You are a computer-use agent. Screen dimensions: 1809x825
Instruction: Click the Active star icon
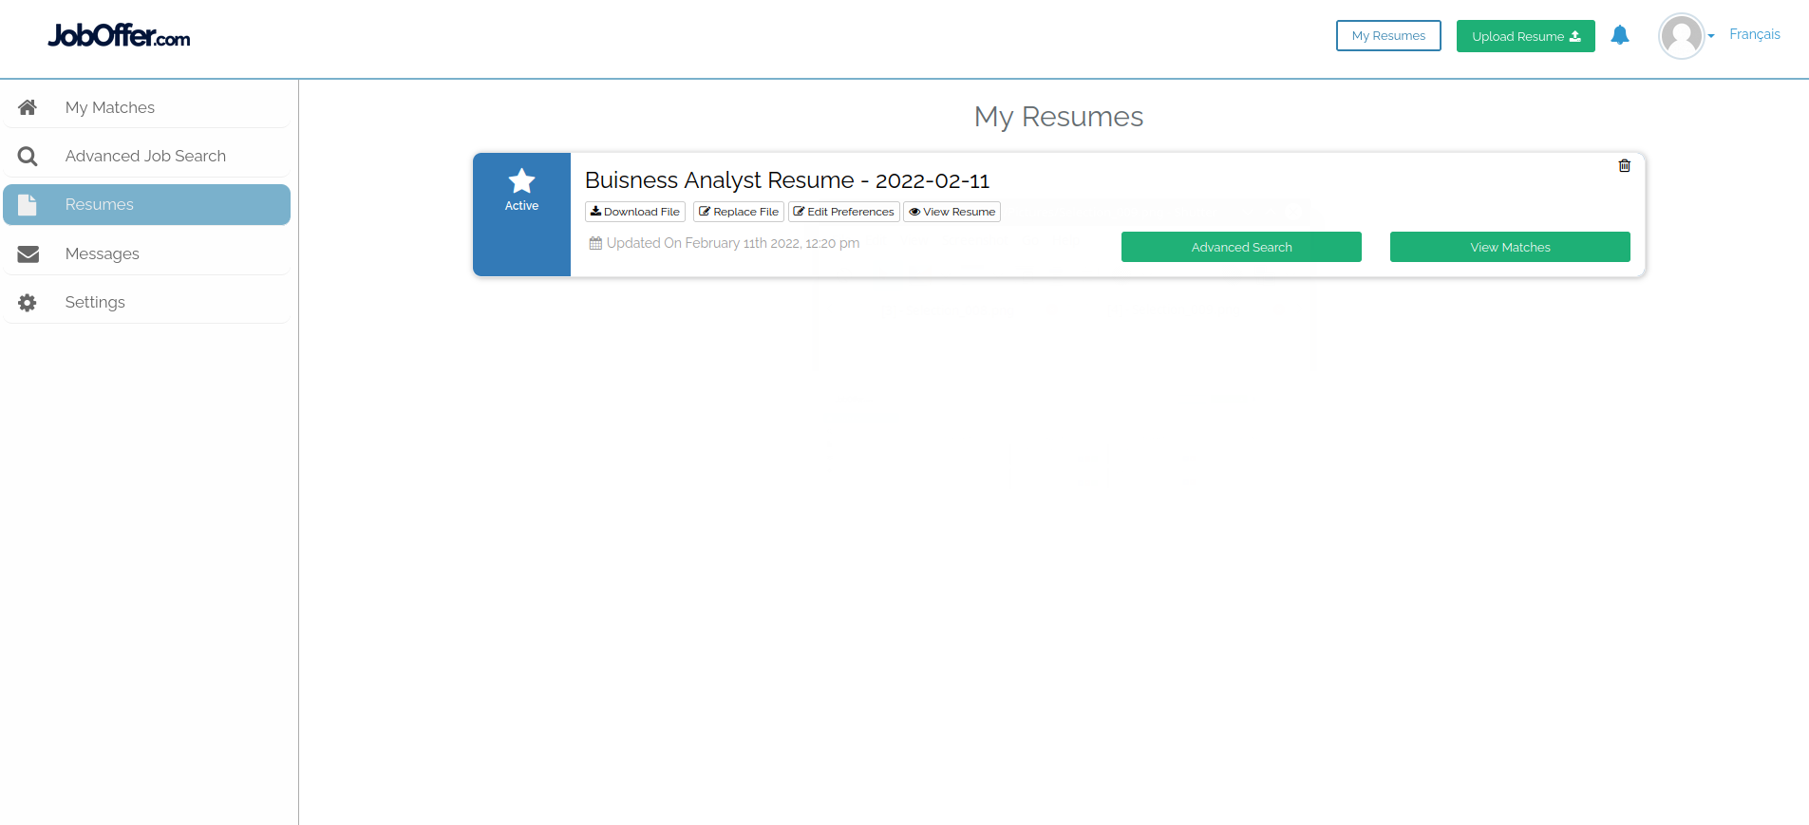(521, 180)
